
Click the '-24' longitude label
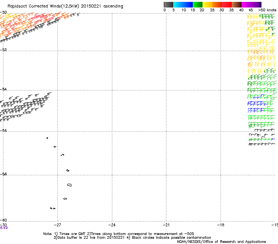coord(112,225)
